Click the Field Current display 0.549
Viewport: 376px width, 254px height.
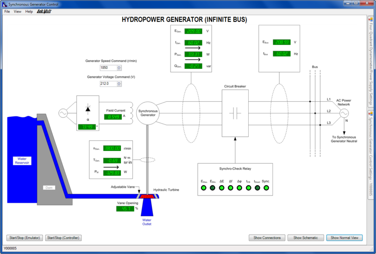113,117
